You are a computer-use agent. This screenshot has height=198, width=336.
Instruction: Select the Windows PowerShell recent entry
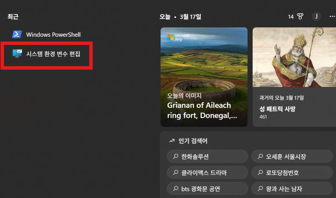tap(47, 35)
